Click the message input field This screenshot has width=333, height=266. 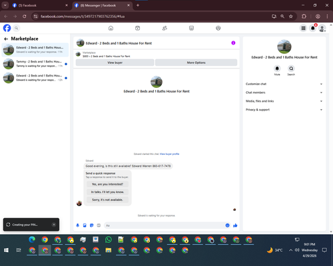click(165, 225)
